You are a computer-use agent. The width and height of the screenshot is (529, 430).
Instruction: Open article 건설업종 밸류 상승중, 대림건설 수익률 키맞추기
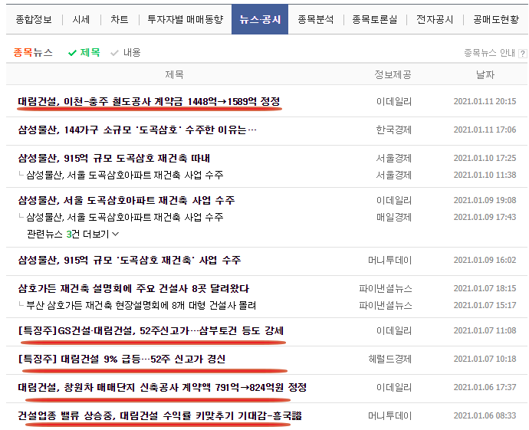tap(159, 416)
